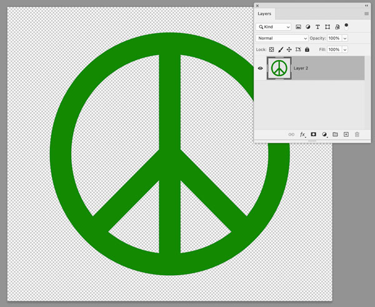Filter for smart objects icon
This screenshot has height=307, width=375.
[337, 27]
